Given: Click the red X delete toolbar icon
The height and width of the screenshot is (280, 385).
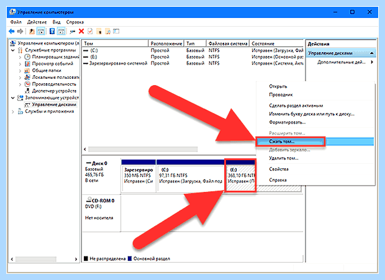Looking at the screenshot, I should (81, 31).
